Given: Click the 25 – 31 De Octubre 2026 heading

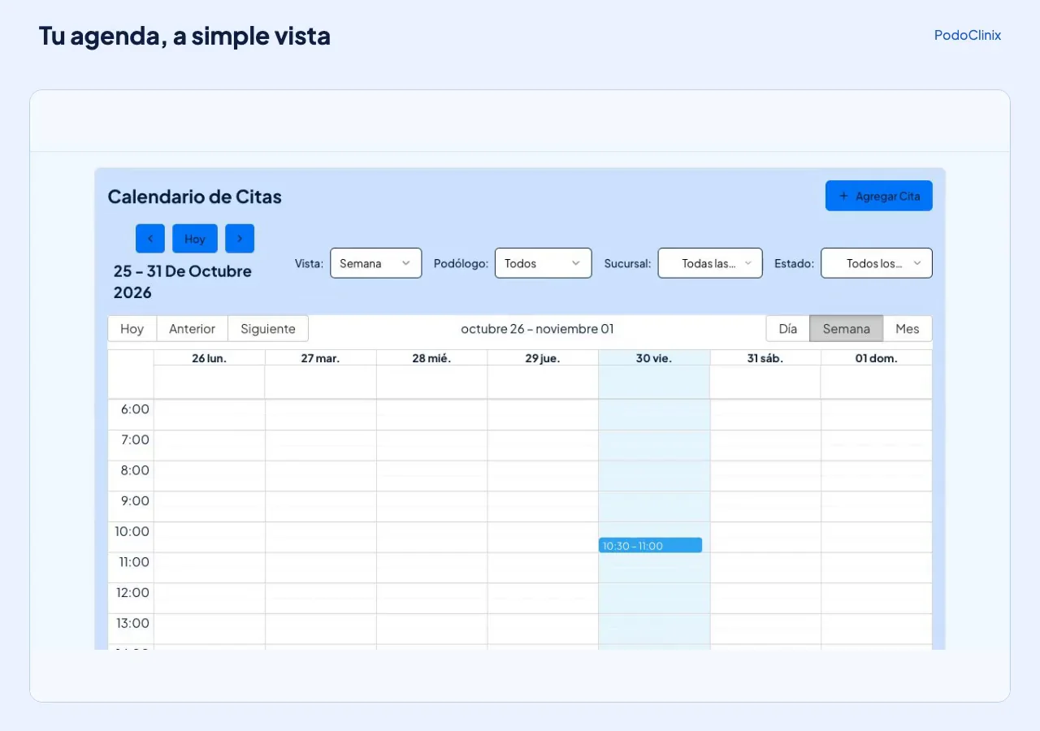Looking at the screenshot, I should pos(183,282).
